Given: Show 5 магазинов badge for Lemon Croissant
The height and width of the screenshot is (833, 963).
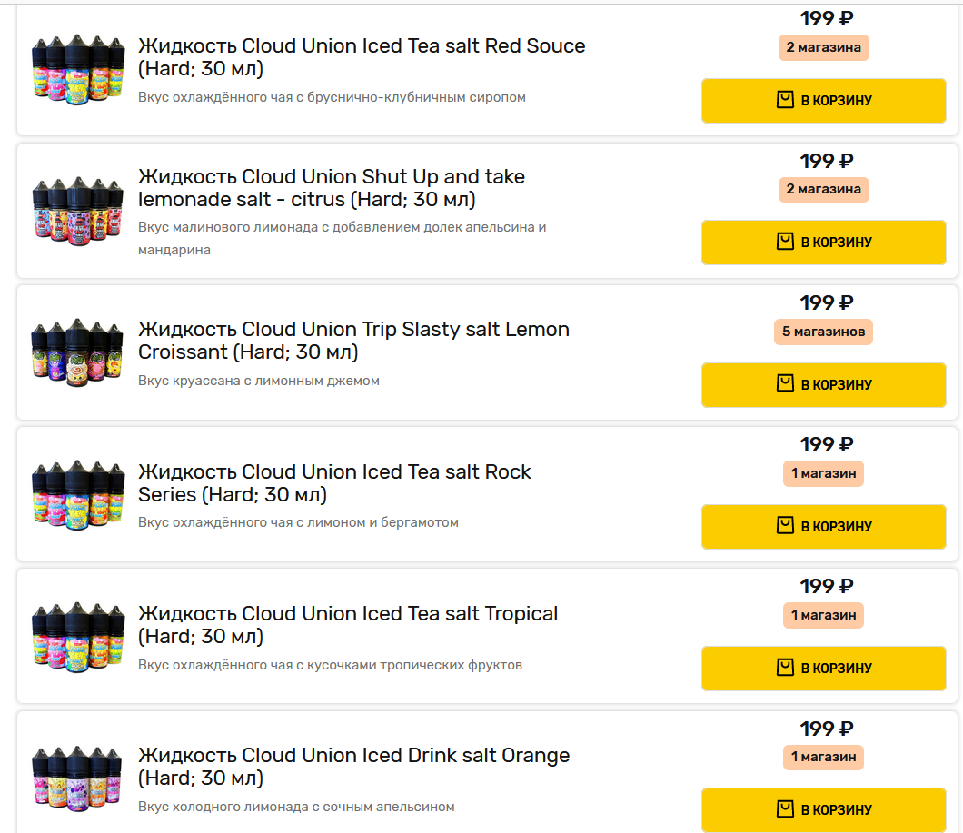Looking at the screenshot, I should (x=824, y=332).
